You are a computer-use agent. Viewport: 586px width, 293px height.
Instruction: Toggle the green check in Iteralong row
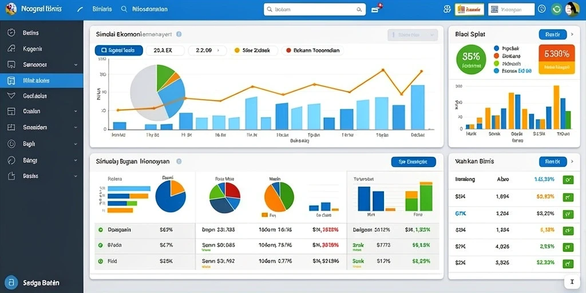(x=568, y=180)
